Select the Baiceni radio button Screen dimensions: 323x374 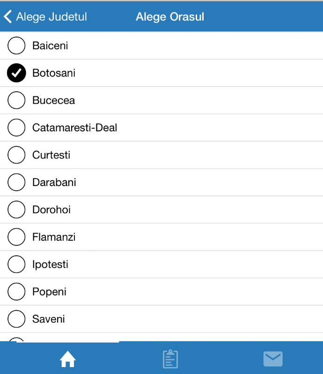point(16,45)
